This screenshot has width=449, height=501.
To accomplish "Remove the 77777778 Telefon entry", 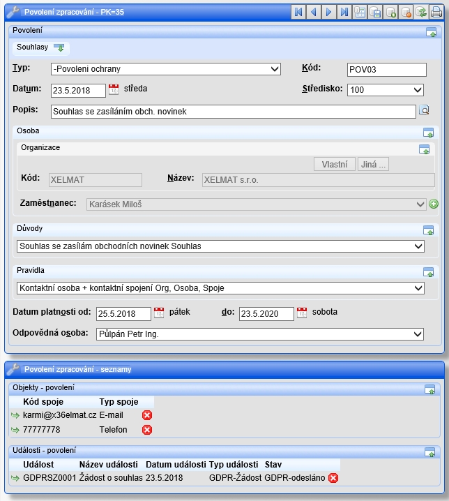I will pos(147,430).
